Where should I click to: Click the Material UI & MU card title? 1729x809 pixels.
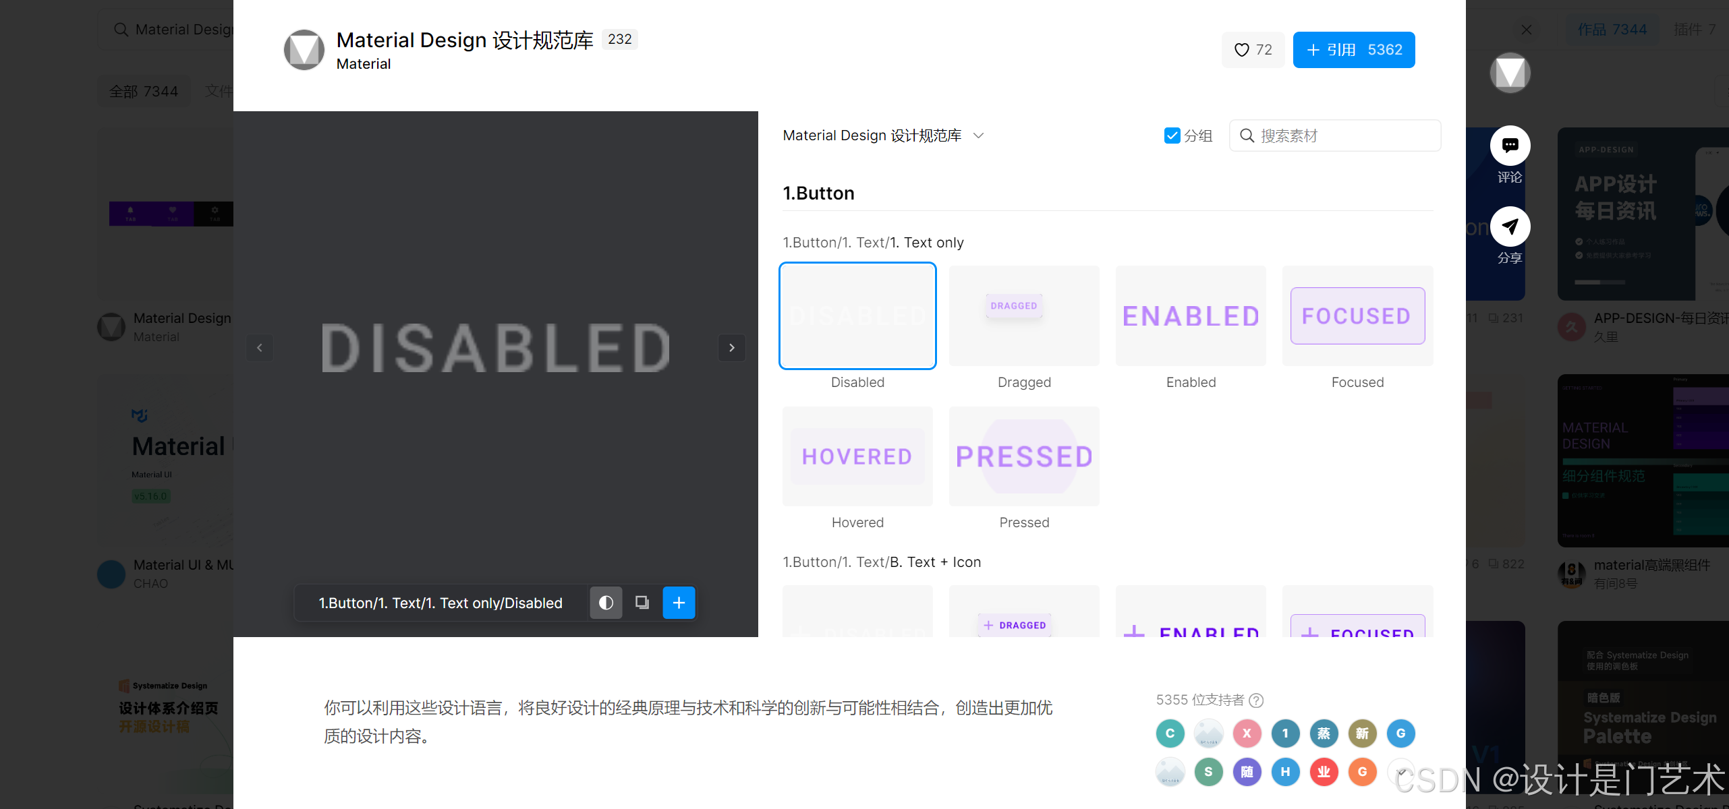tap(183, 565)
